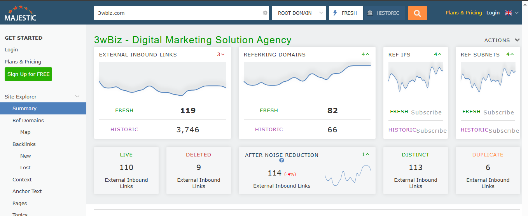Click the DISTINCT links count 113

(x=416, y=168)
